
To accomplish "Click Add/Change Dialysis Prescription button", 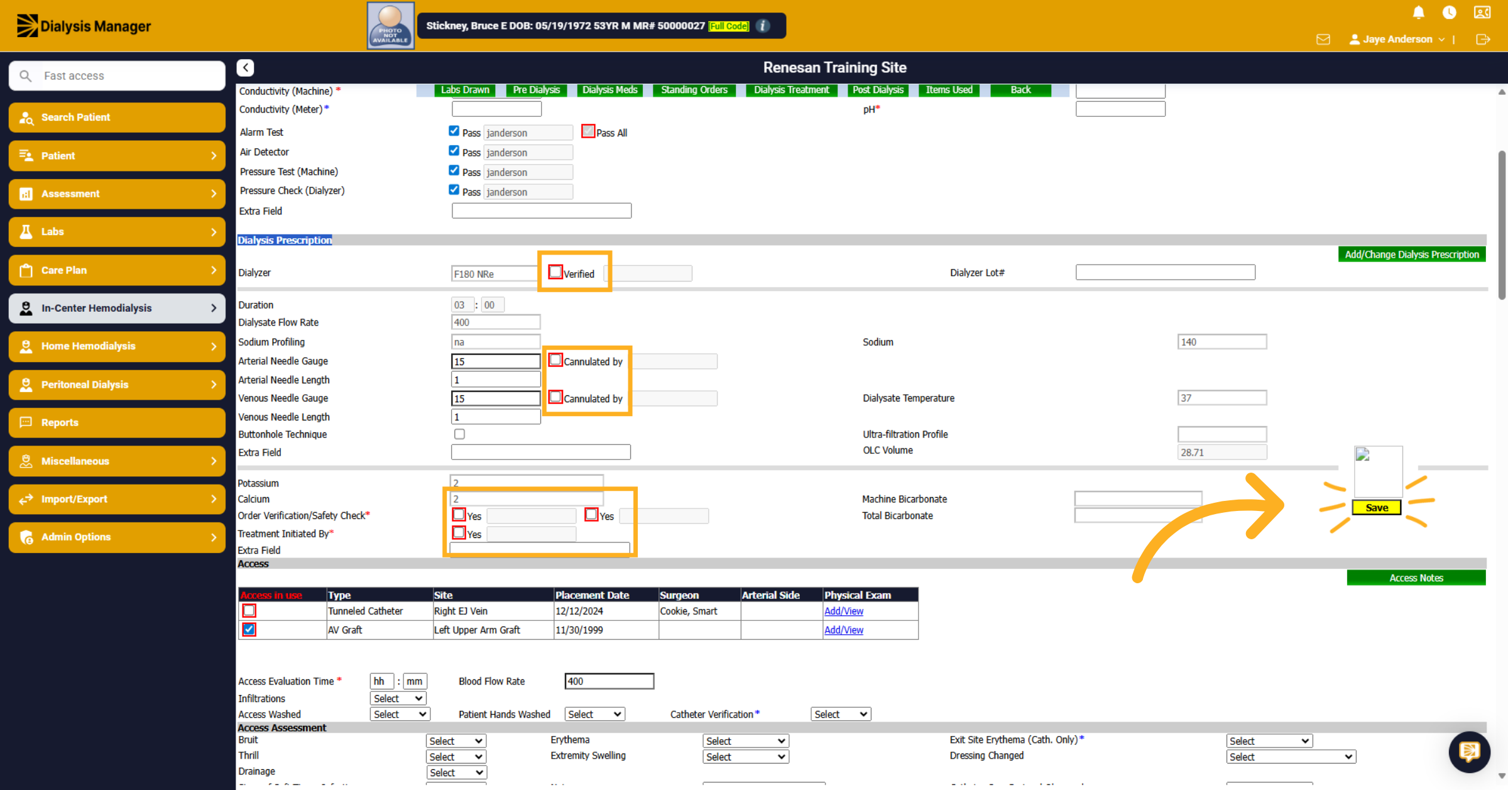I will pos(1411,255).
